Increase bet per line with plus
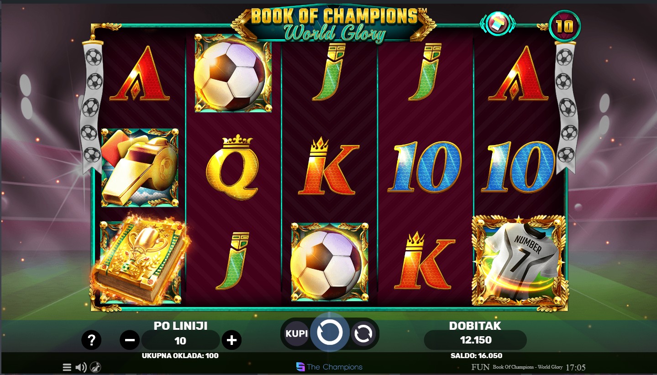The height and width of the screenshot is (375, 657). pyautogui.click(x=231, y=340)
